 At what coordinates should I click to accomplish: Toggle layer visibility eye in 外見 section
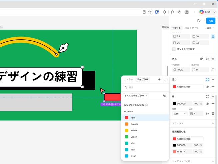pyautogui.click(x=207, y=59)
